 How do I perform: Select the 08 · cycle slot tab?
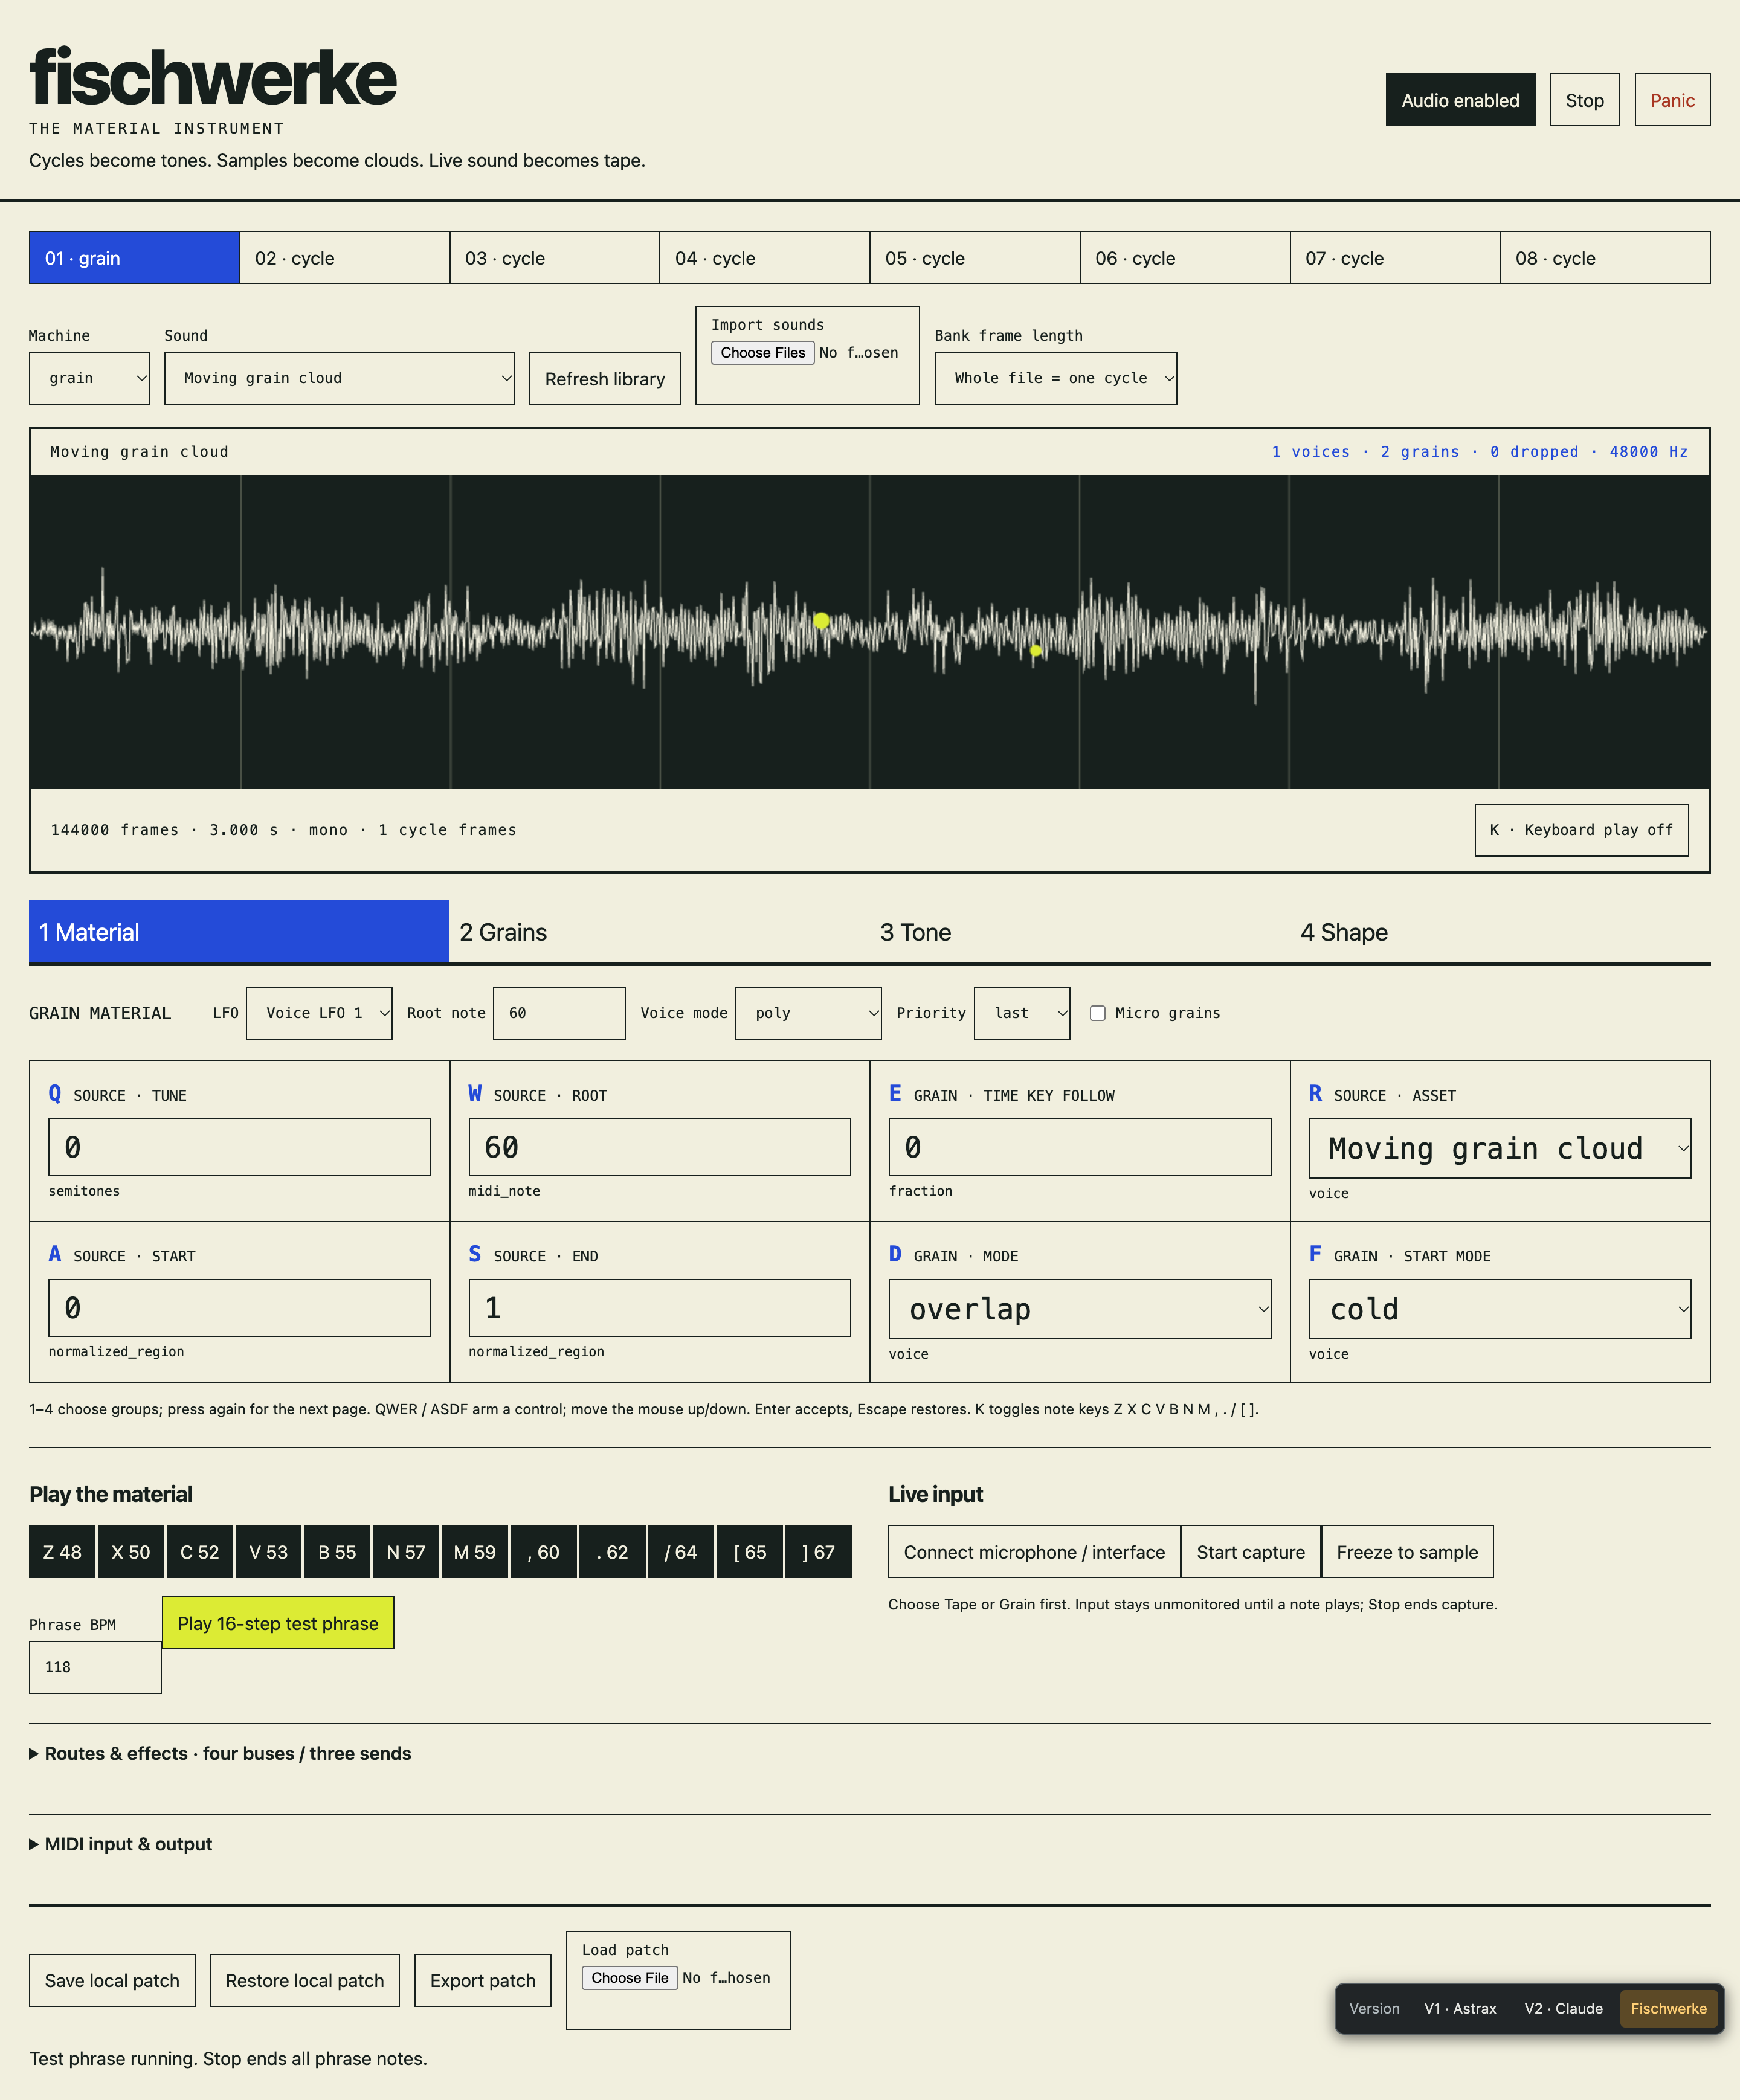point(1605,258)
